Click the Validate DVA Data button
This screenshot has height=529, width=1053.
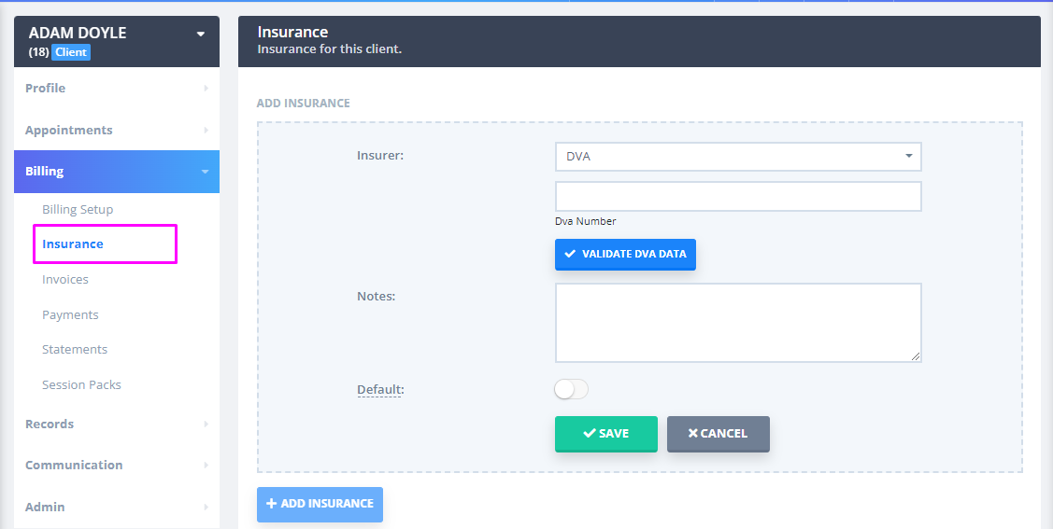(625, 254)
